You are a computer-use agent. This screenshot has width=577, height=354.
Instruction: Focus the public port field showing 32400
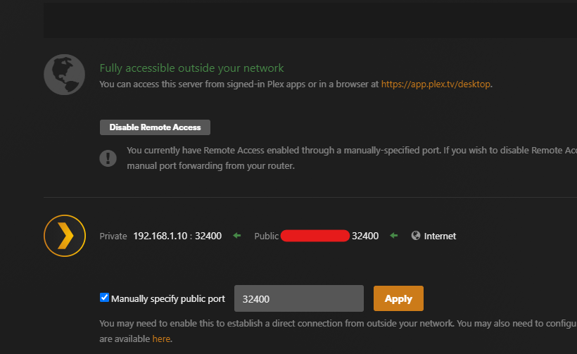pyautogui.click(x=299, y=298)
